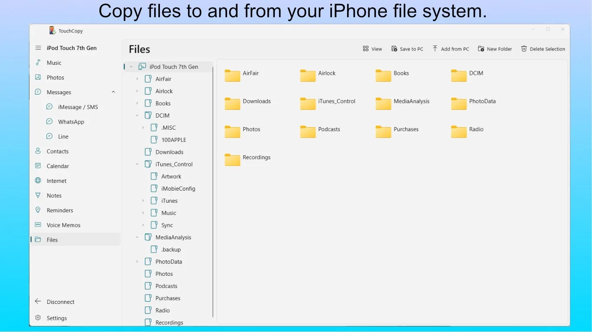Image resolution: width=592 pixels, height=332 pixels.
Task: Create a New Folder
Action: [x=495, y=49]
